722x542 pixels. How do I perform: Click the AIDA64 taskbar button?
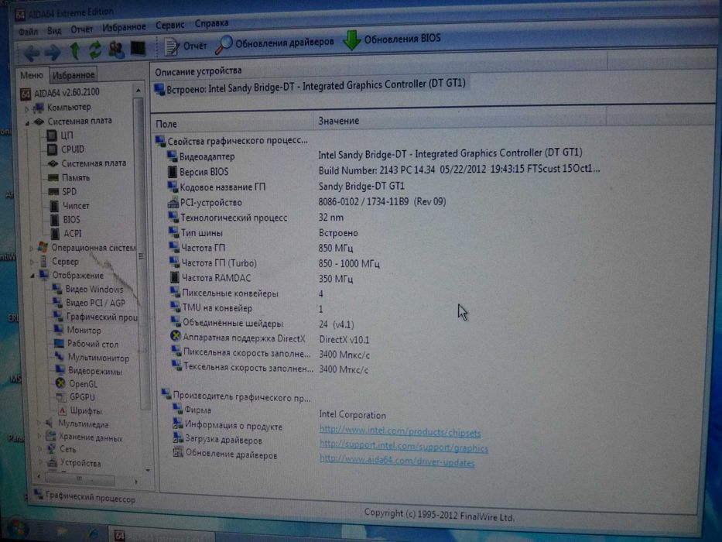click(x=163, y=534)
